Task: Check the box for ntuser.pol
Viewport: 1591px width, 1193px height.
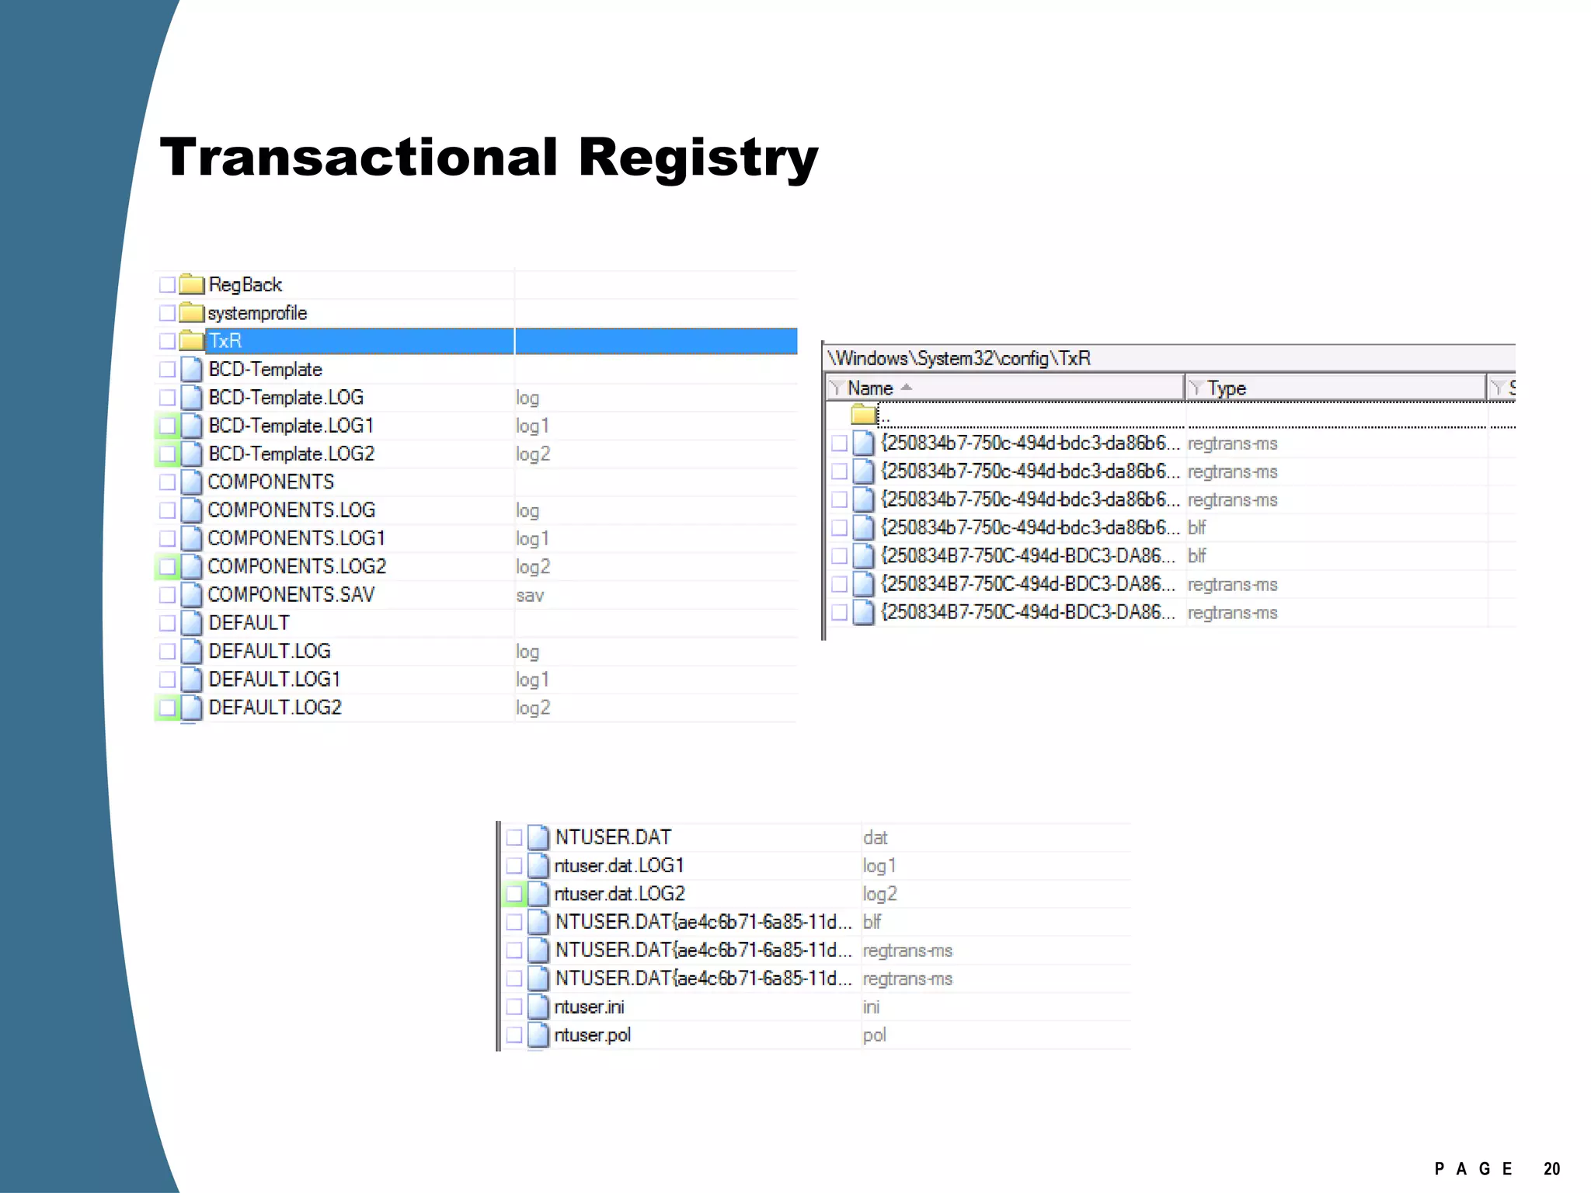Action: pyautogui.click(x=514, y=1035)
